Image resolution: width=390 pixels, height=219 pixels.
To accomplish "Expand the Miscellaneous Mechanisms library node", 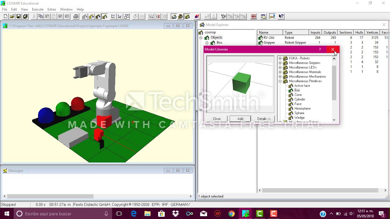I will click(280, 77).
